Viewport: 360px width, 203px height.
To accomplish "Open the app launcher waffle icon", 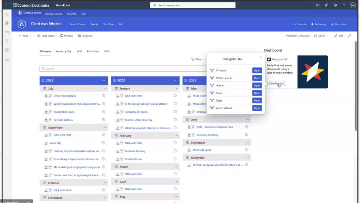I will (7, 5).
